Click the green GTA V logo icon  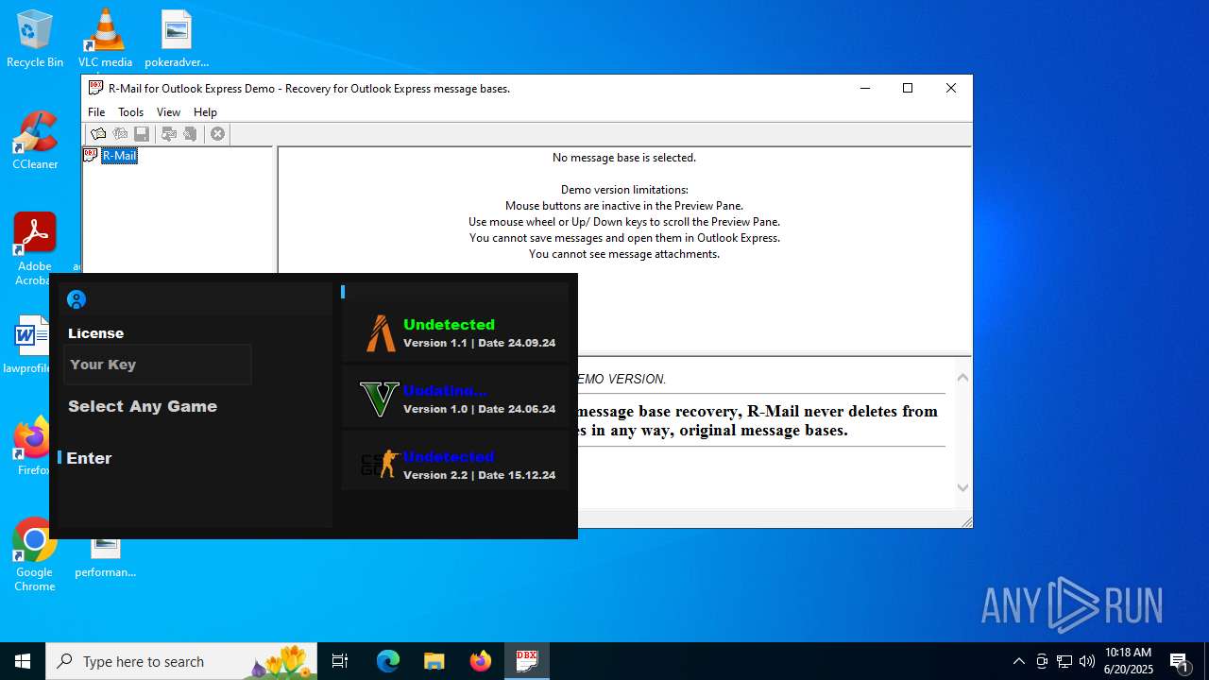coord(379,399)
